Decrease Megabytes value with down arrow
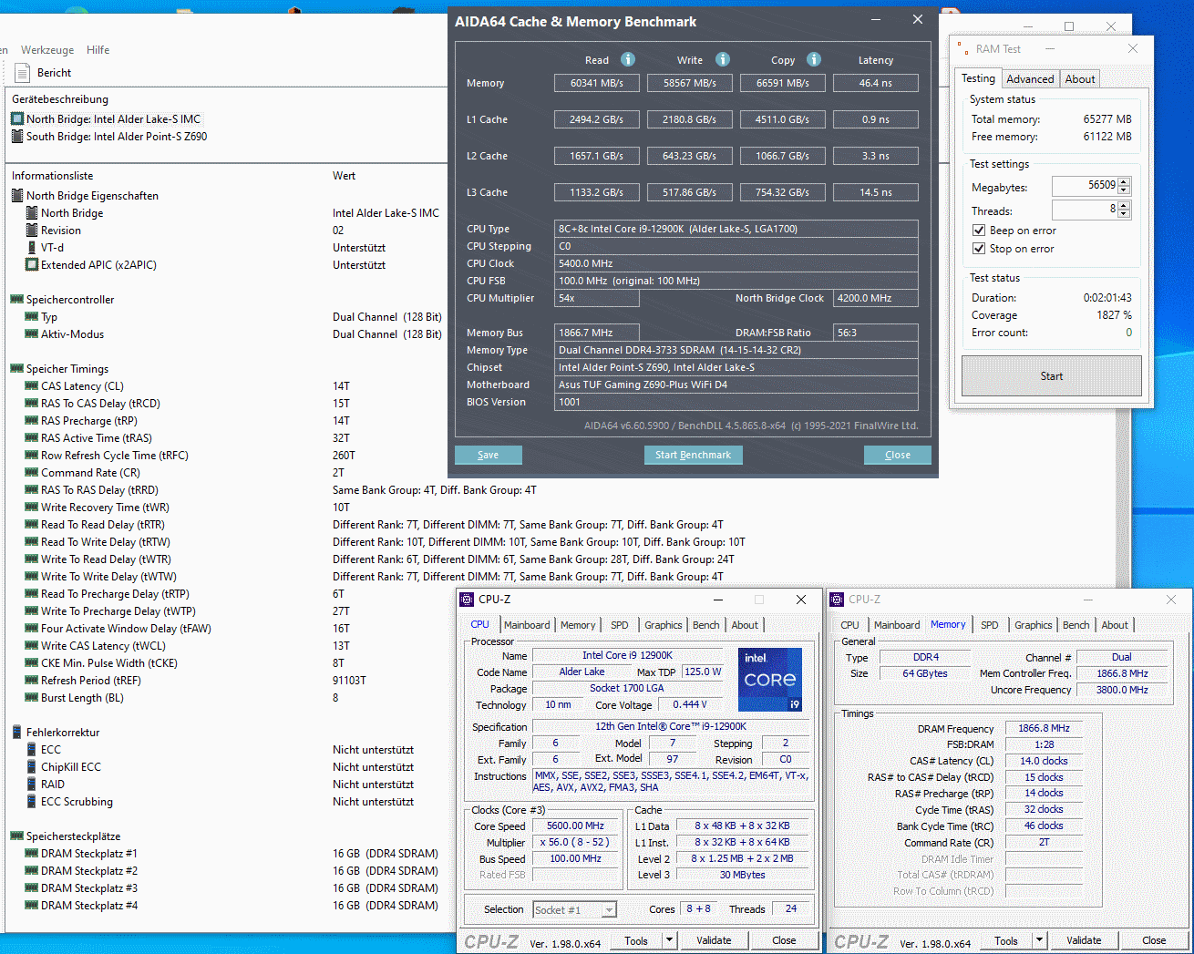This screenshot has width=1194, height=954. click(x=1124, y=190)
